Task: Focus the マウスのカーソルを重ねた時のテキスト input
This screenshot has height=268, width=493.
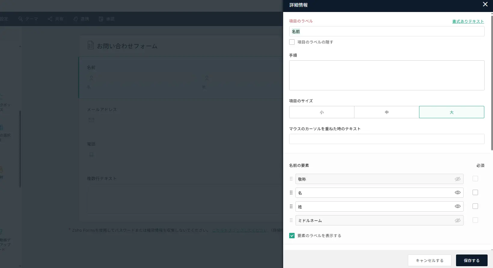Action: (x=387, y=139)
